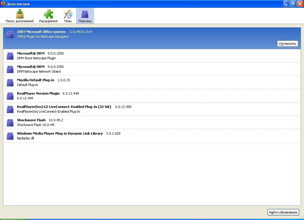Image resolution: width=304 pixels, height=220 pixels.
Task: Select the Shockwave Flash title
Action: (31, 120)
